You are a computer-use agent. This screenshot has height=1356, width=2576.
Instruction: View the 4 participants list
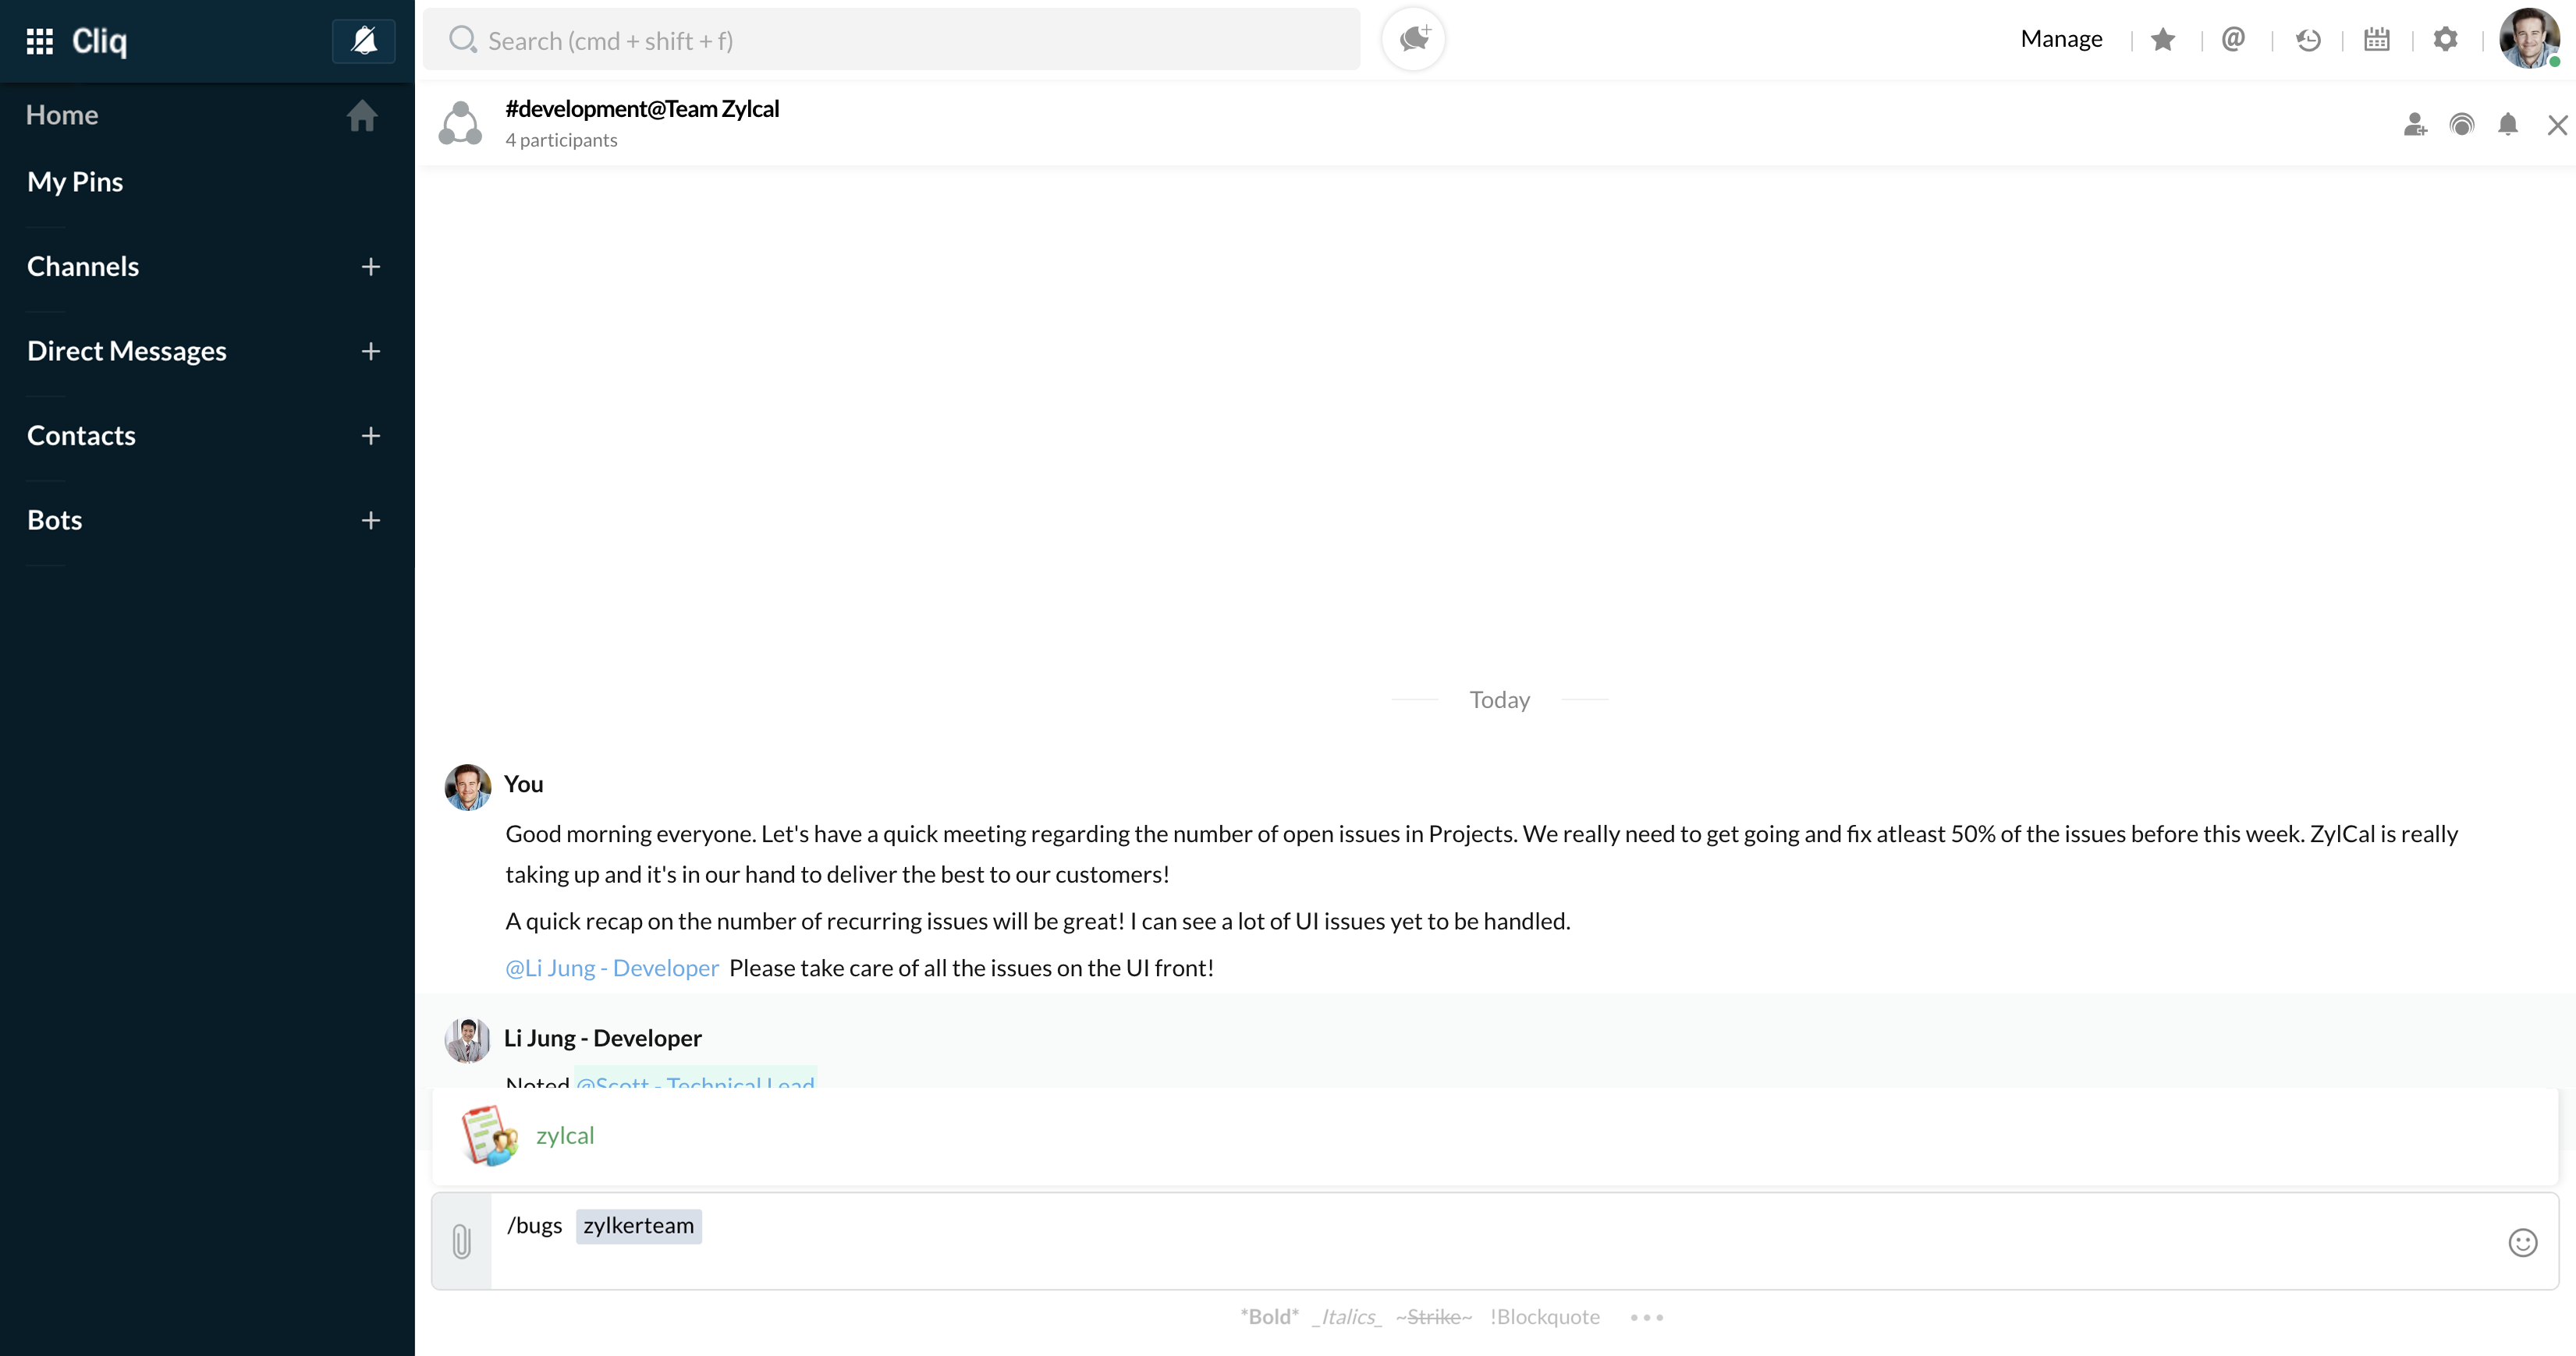point(561,140)
